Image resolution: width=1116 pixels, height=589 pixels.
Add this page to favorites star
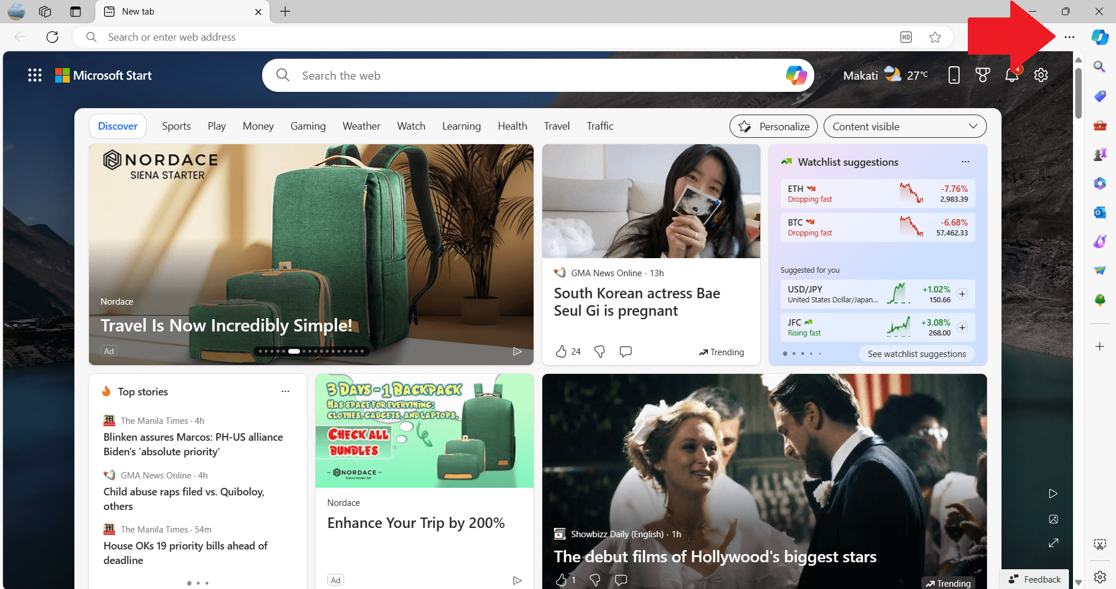tap(935, 37)
